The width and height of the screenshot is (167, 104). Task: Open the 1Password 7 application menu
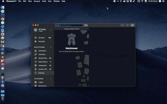[x=11, y=1]
